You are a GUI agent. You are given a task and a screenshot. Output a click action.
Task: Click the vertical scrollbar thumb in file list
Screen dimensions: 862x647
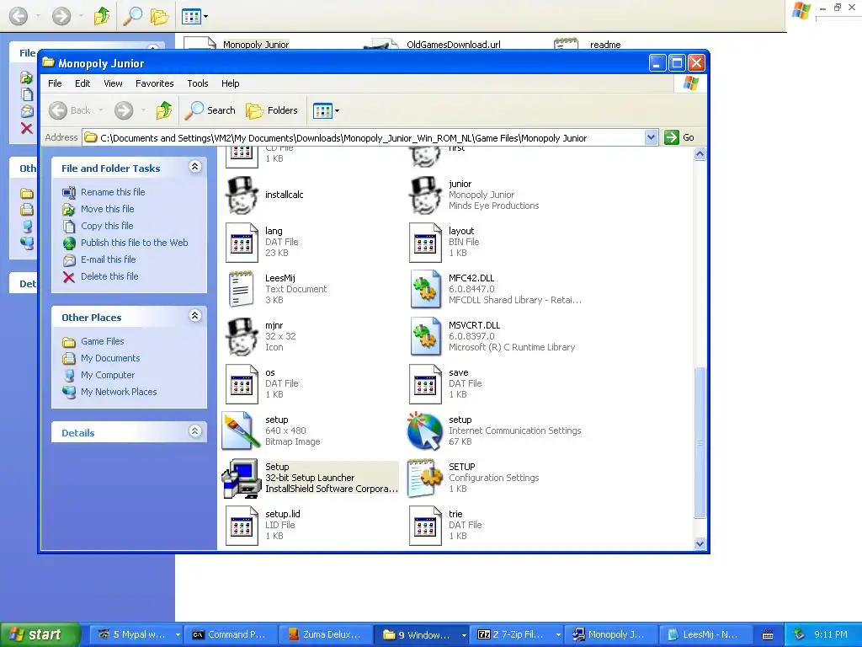pyautogui.click(x=700, y=442)
